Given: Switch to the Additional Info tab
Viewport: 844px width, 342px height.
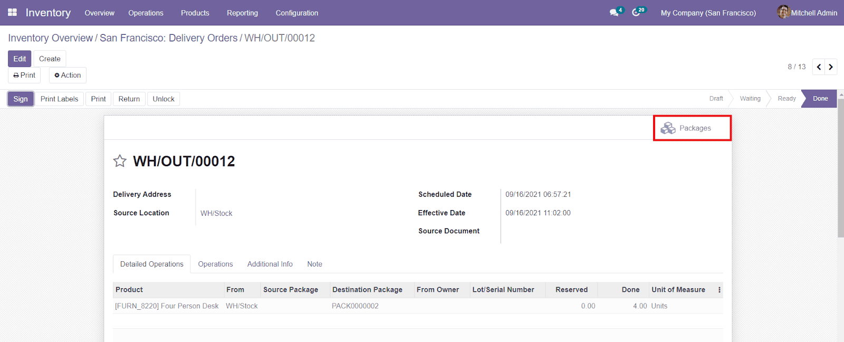Looking at the screenshot, I should (270, 264).
